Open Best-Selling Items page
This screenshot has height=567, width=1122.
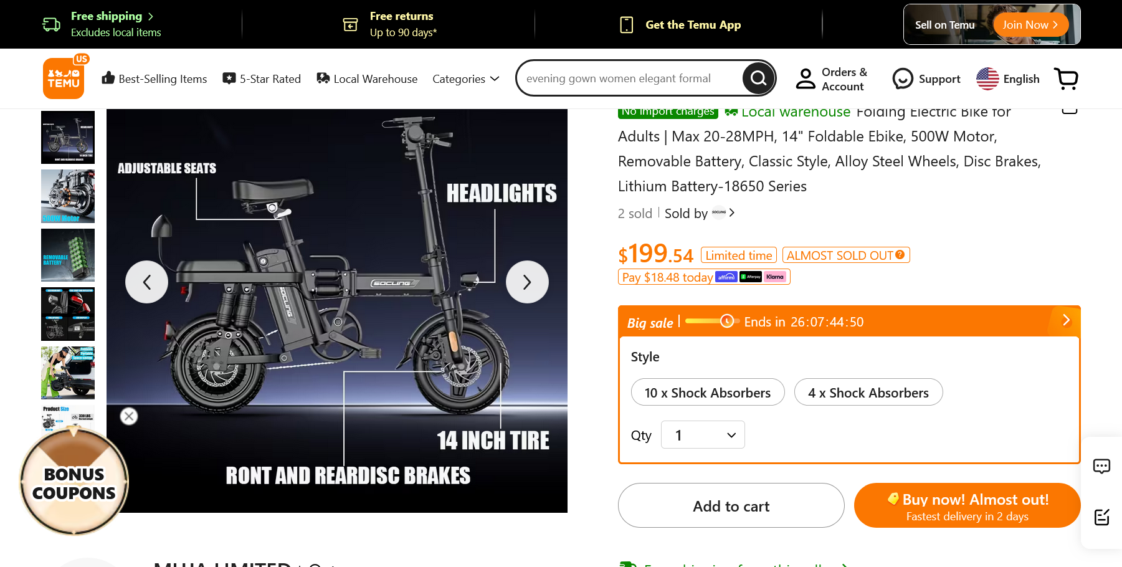(155, 79)
